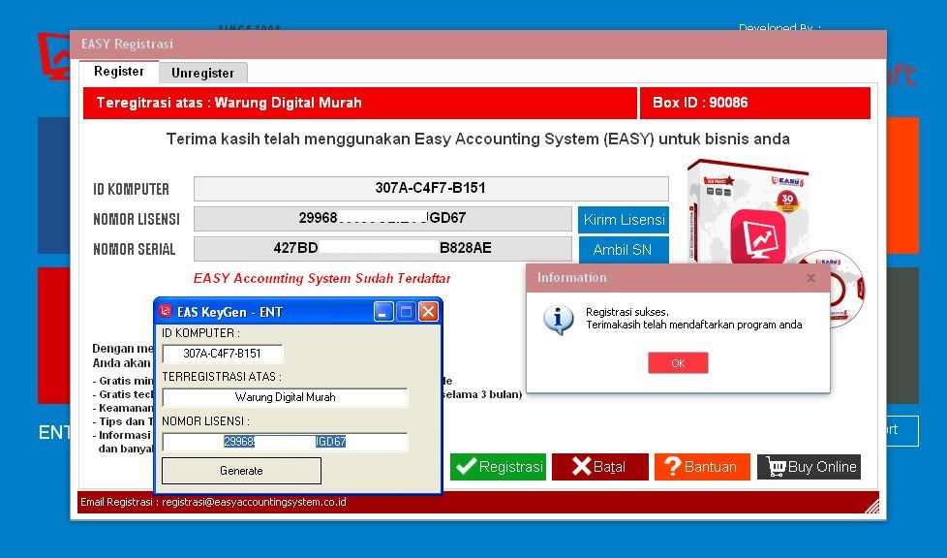Cancel with the Batal button

tap(599, 467)
